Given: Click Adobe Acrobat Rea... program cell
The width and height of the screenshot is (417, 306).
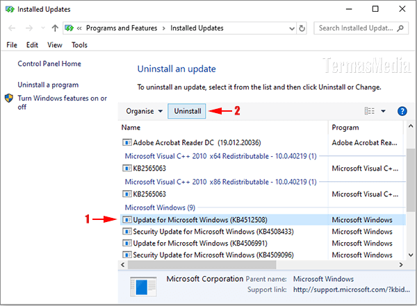Looking at the screenshot, I should click(365, 143).
